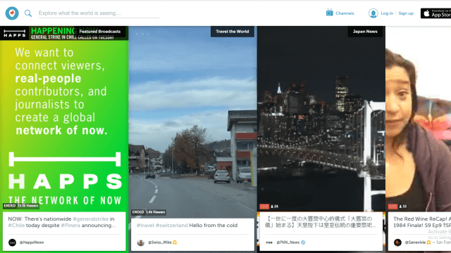Viewport: 451px width, 253px height.
Task: Click the user profile icon beside Log in
Action: 373,13
